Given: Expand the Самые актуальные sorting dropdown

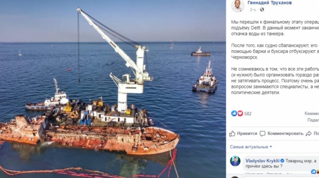Looking at the screenshot, I should [x=251, y=147].
